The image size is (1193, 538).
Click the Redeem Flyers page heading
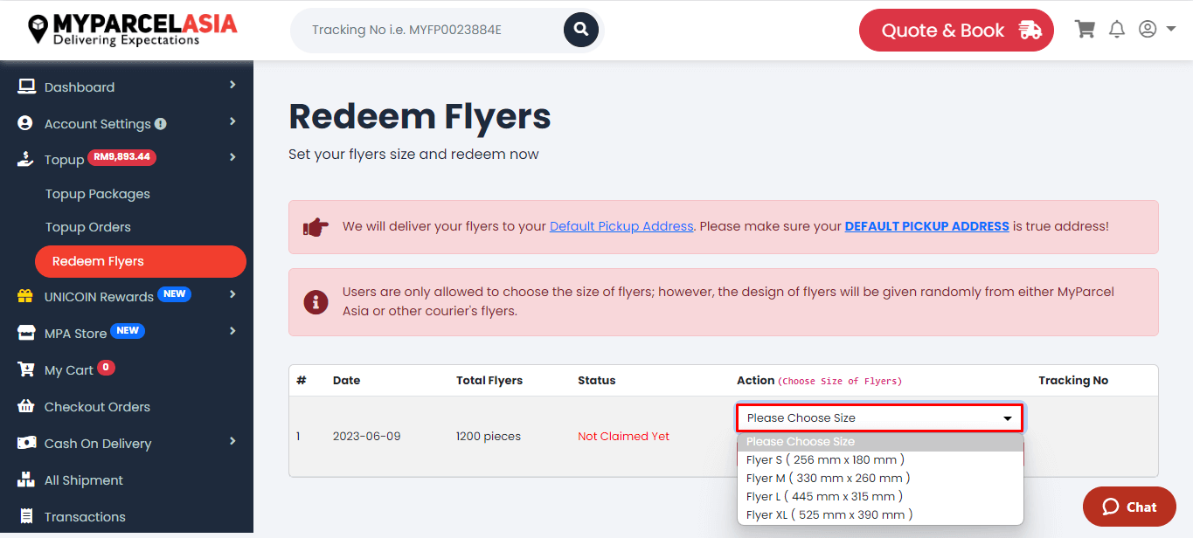[420, 116]
